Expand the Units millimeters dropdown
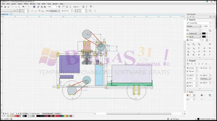217x121 pixels. [55, 11]
